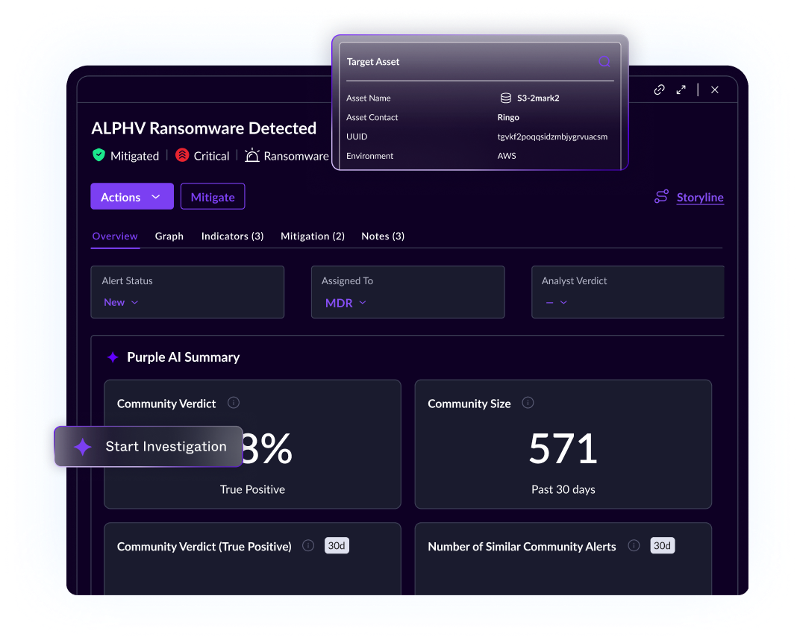Start Investigation with Purple AI
Screen dimensions: 800x640
[x=149, y=446]
